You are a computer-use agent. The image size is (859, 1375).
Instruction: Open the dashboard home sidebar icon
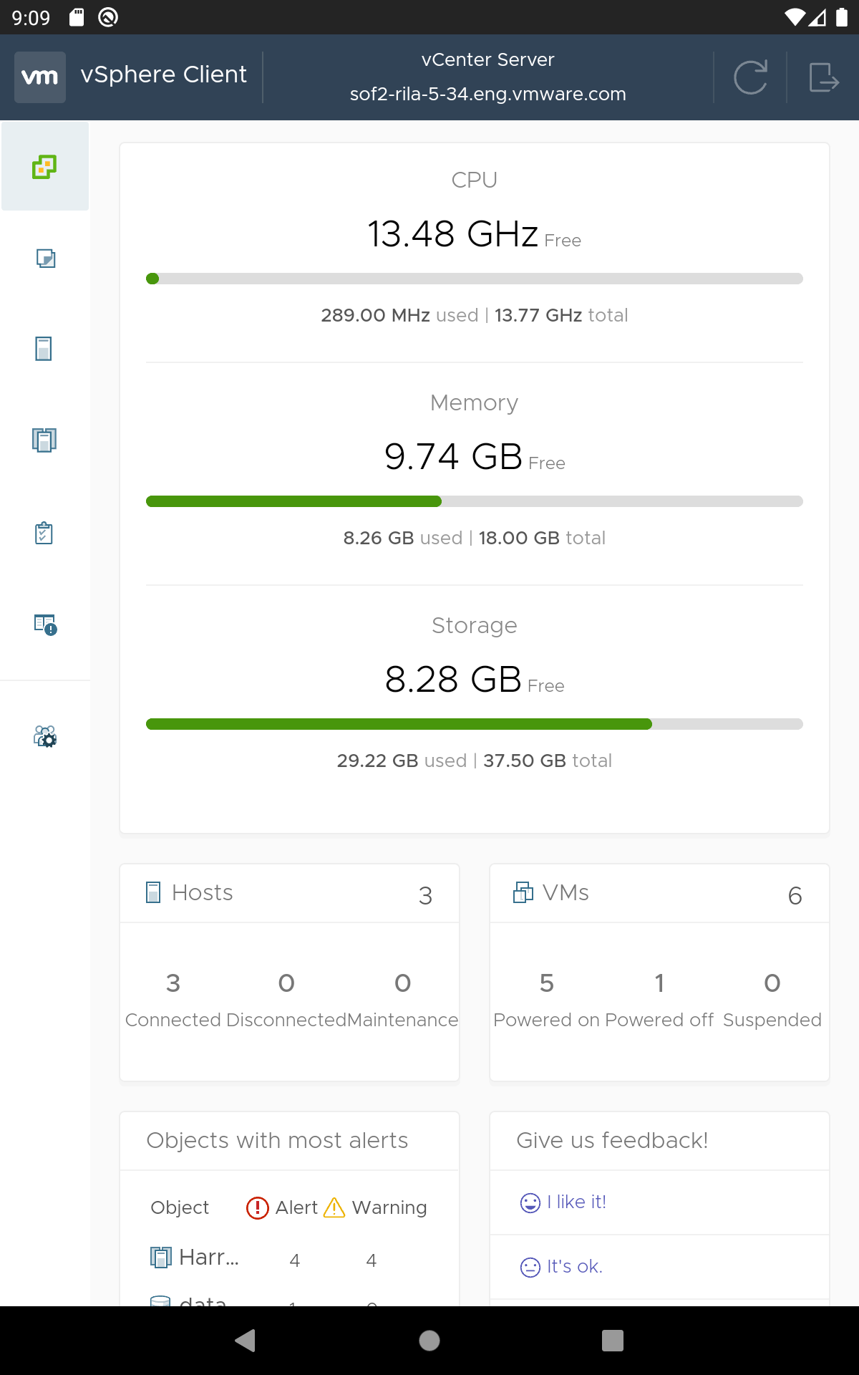tap(44, 166)
